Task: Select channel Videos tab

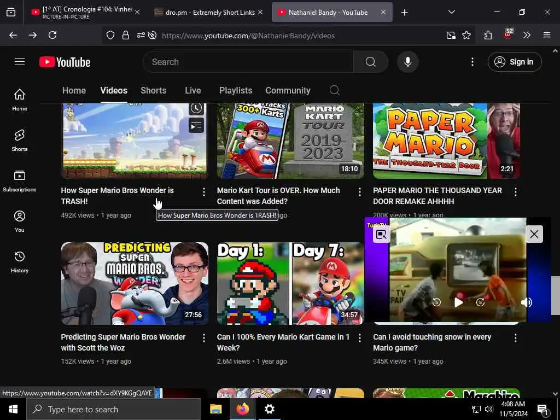Action: 114,90
